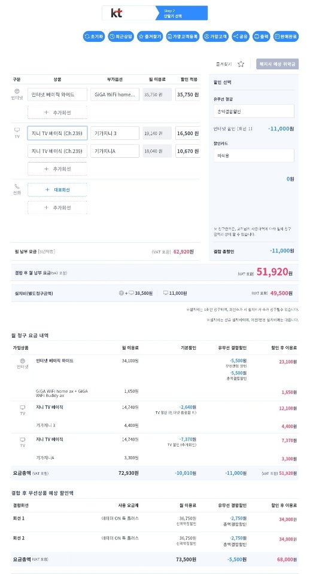The height and width of the screenshot is (574, 310).
Task: Add a 대표회선 phone line
Action: pos(57,190)
